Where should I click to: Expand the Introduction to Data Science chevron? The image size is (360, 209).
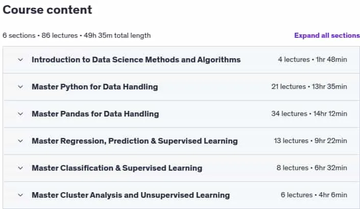pos(20,60)
